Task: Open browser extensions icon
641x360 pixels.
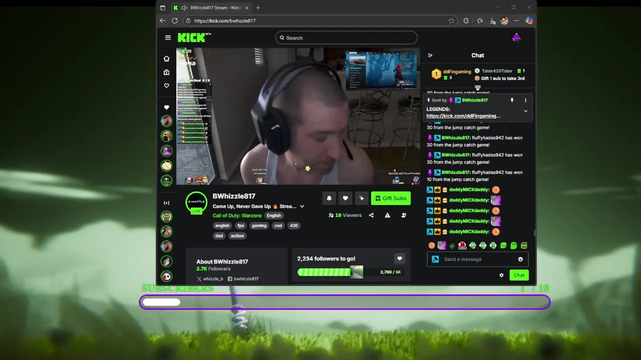Action: pyautogui.click(x=466, y=20)
